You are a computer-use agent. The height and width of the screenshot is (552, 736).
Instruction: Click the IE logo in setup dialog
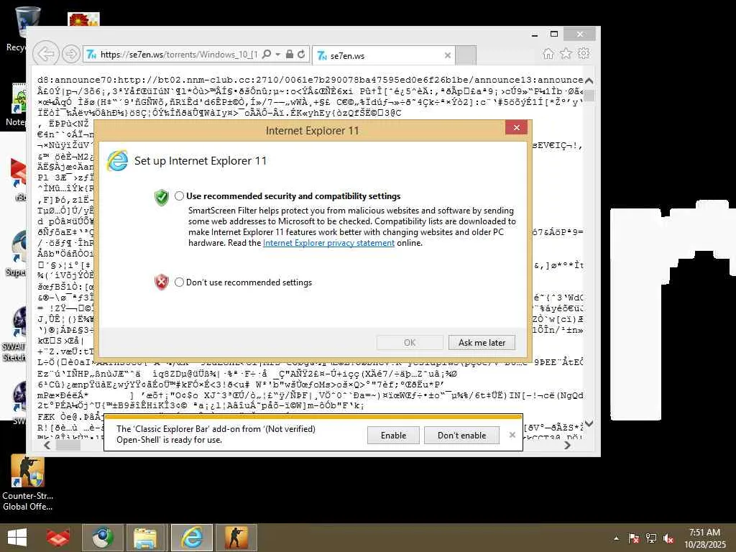(117, 161)
